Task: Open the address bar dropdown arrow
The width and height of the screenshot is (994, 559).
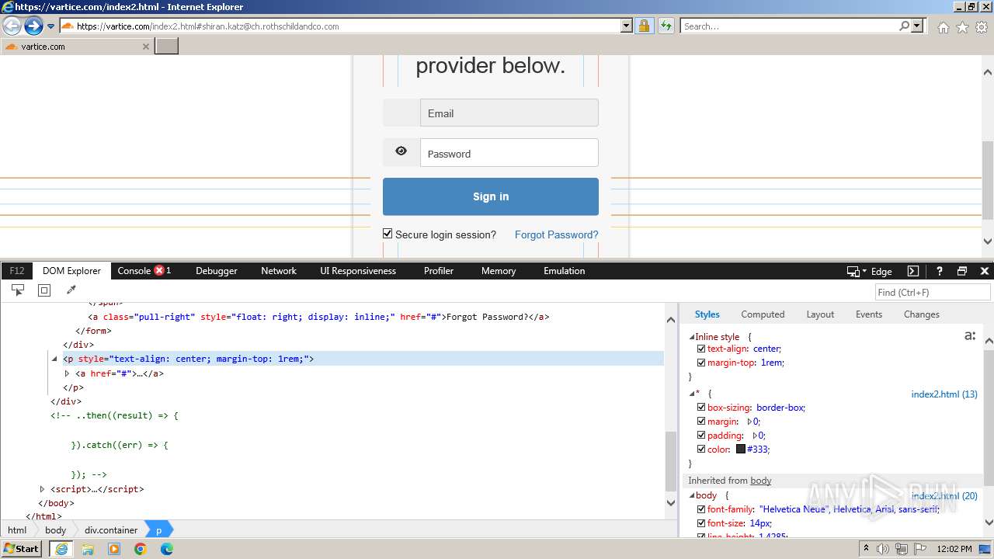Action: pyautogui.click(x=627, y=26)
